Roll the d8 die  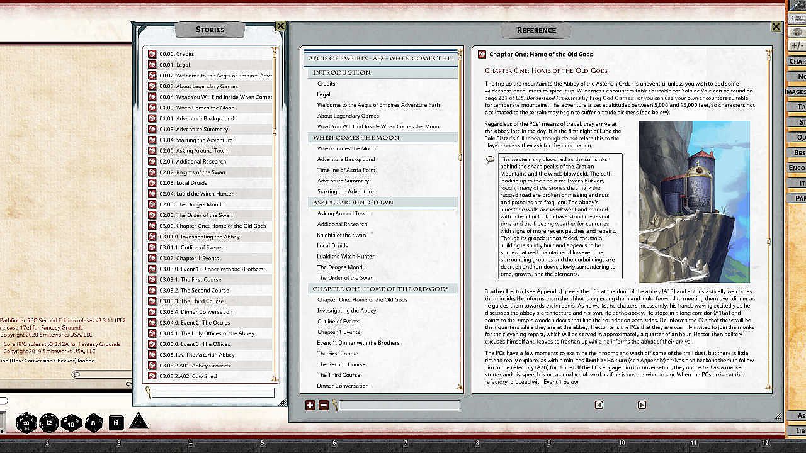point(93,423)
